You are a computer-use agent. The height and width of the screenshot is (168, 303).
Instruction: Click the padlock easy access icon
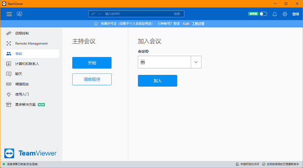tap(237, 164)
